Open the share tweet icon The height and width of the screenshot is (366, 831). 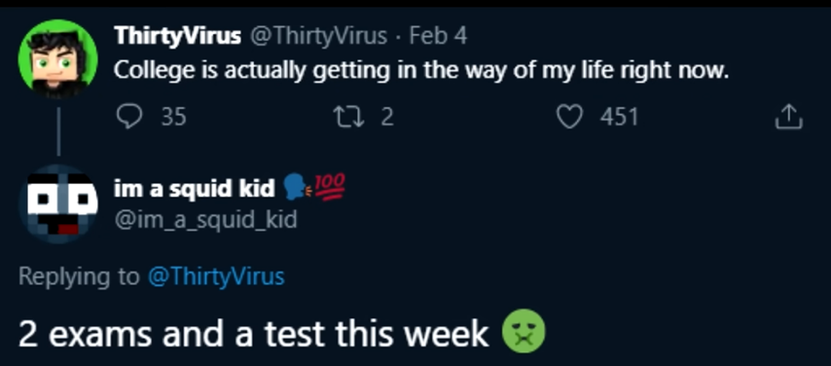coord(788,116)
